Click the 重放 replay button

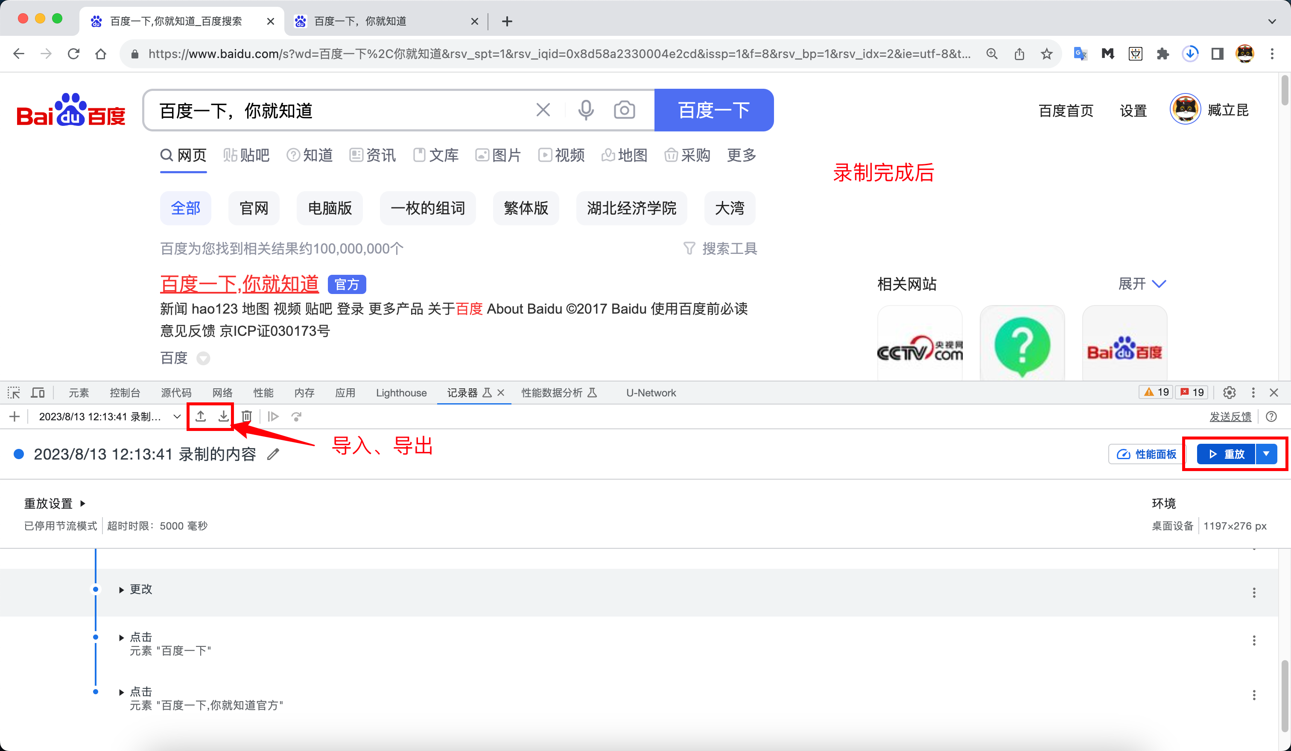(1226, 454)
